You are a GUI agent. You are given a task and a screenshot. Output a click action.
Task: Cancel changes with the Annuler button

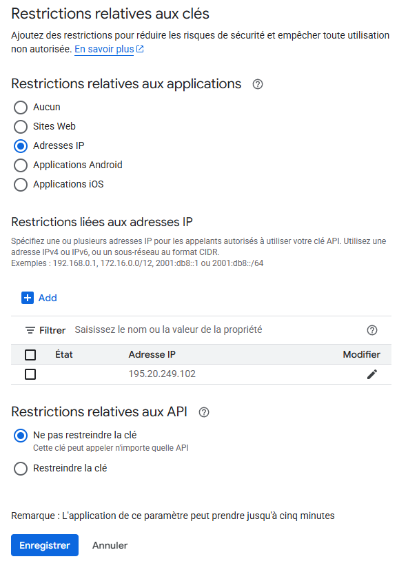click(110, 545)
